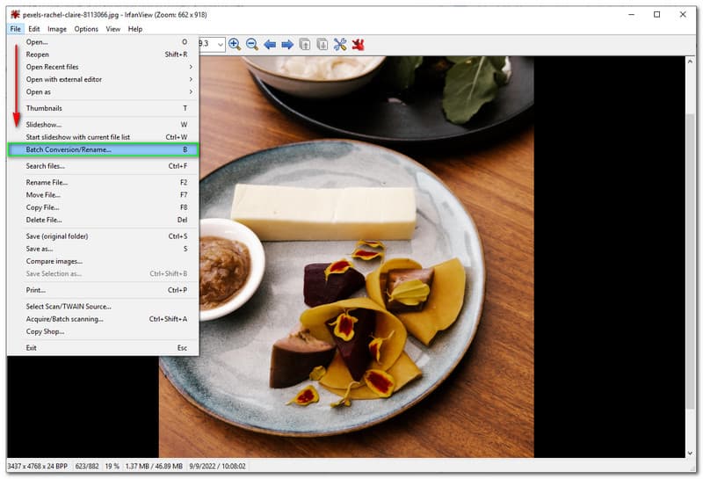Open settings via wrench tools icon
Viewport: 703px width, 479px height.
point(340,44)
